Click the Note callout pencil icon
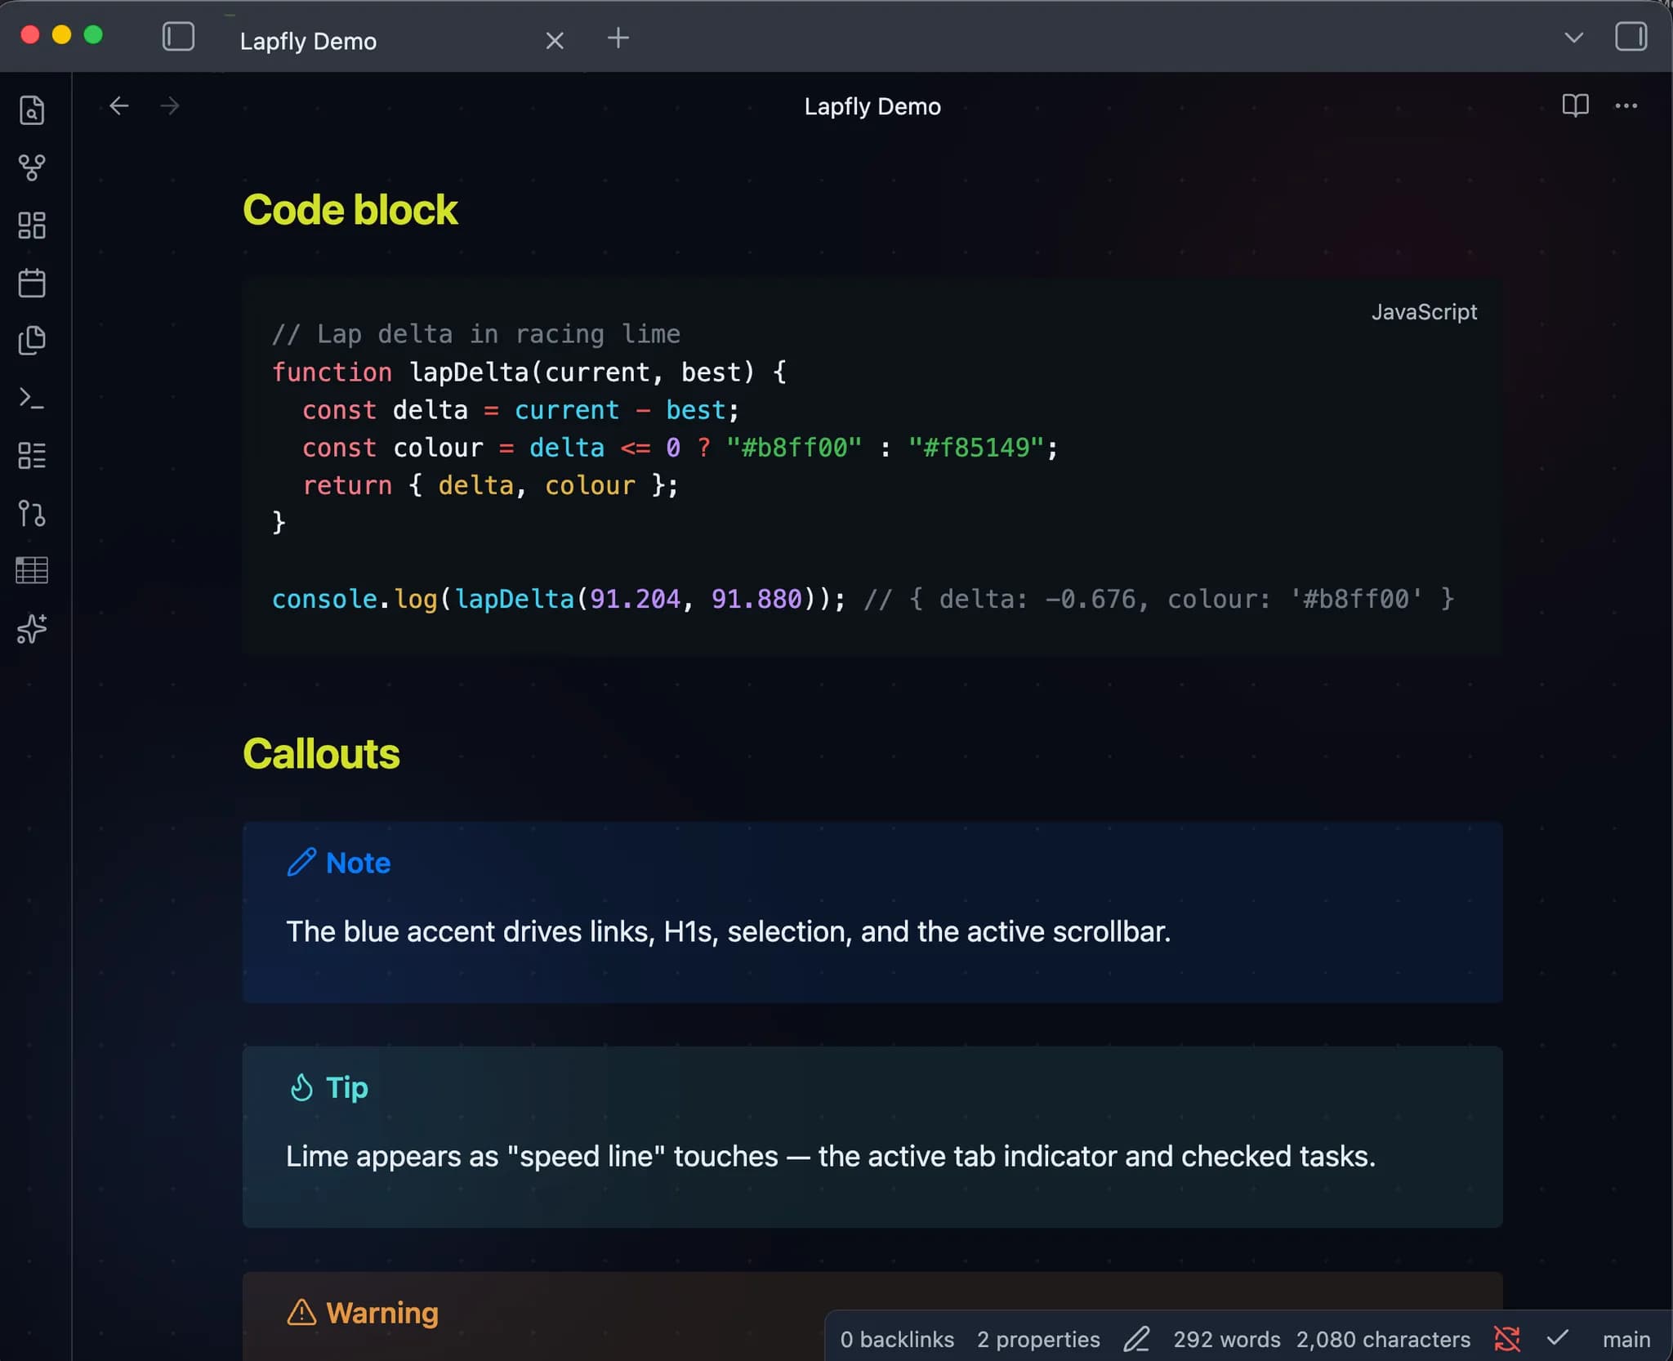 pos(301,863)
